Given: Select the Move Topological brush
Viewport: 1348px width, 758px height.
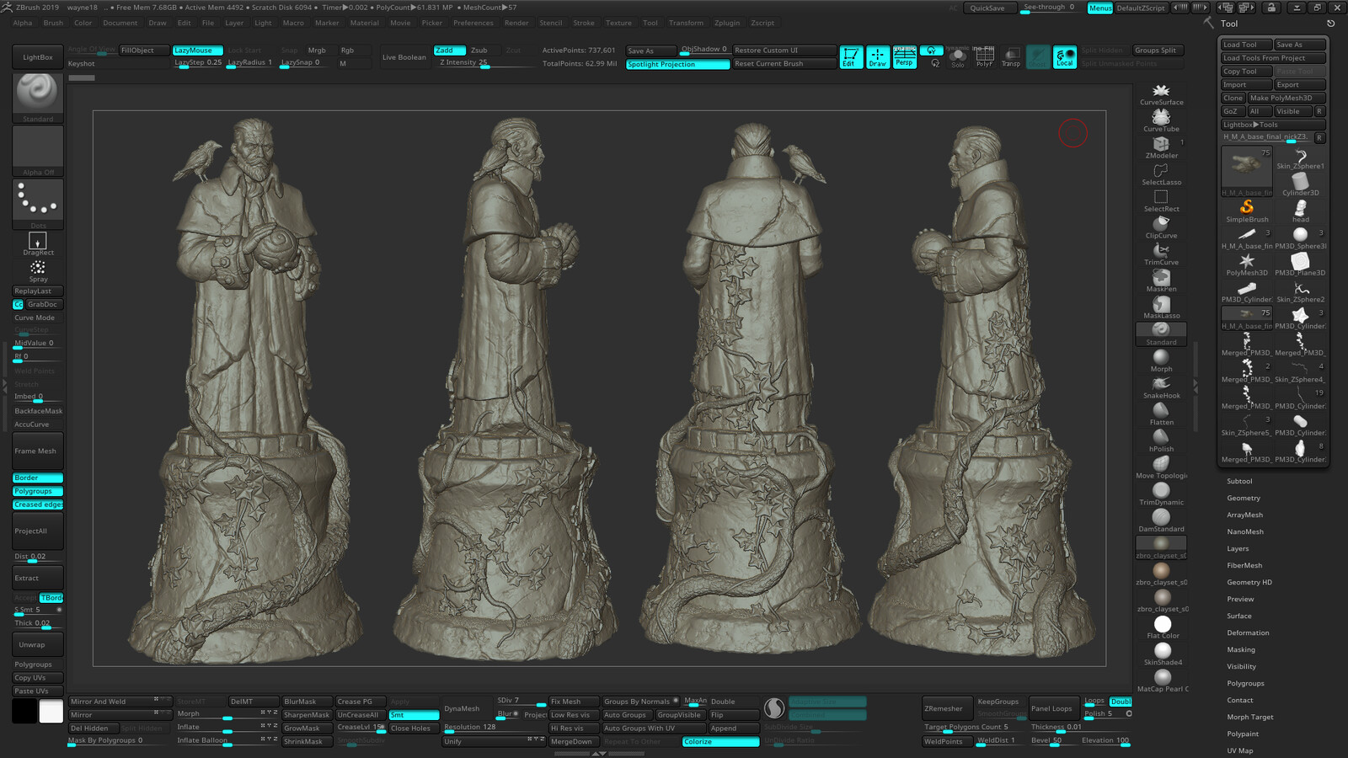Looking at the screenshot, I should [1161, 468].
